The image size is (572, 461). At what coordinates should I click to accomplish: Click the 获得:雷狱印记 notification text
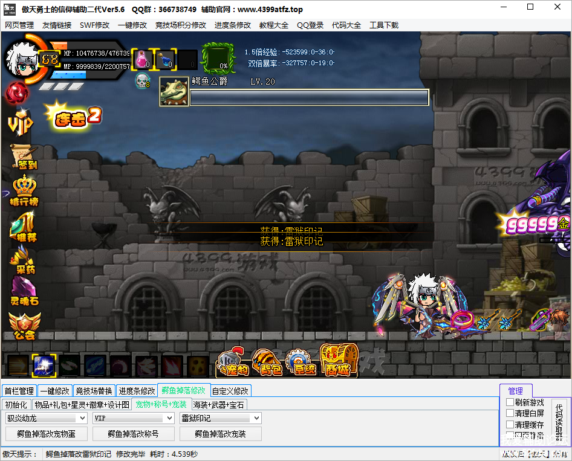[x=291, y=241]
